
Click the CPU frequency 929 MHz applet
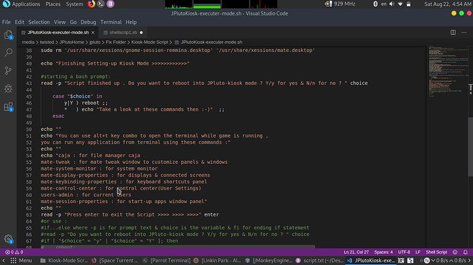340,4
